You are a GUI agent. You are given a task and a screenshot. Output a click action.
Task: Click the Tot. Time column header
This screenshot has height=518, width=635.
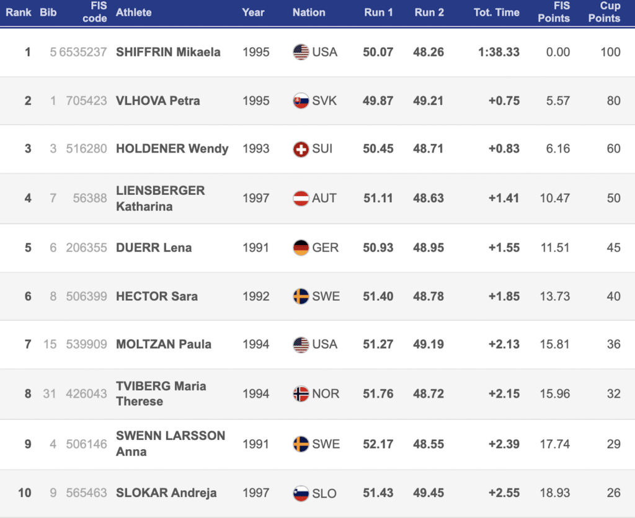click(496, 12)
